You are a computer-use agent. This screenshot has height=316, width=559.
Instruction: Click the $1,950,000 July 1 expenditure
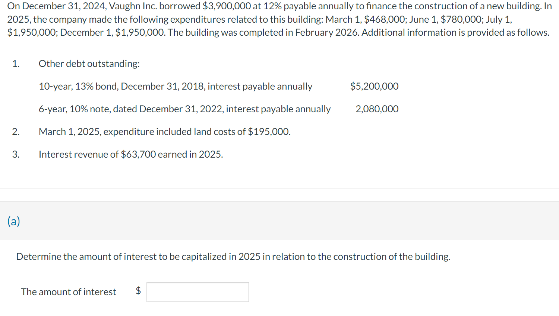click(32, 32)
